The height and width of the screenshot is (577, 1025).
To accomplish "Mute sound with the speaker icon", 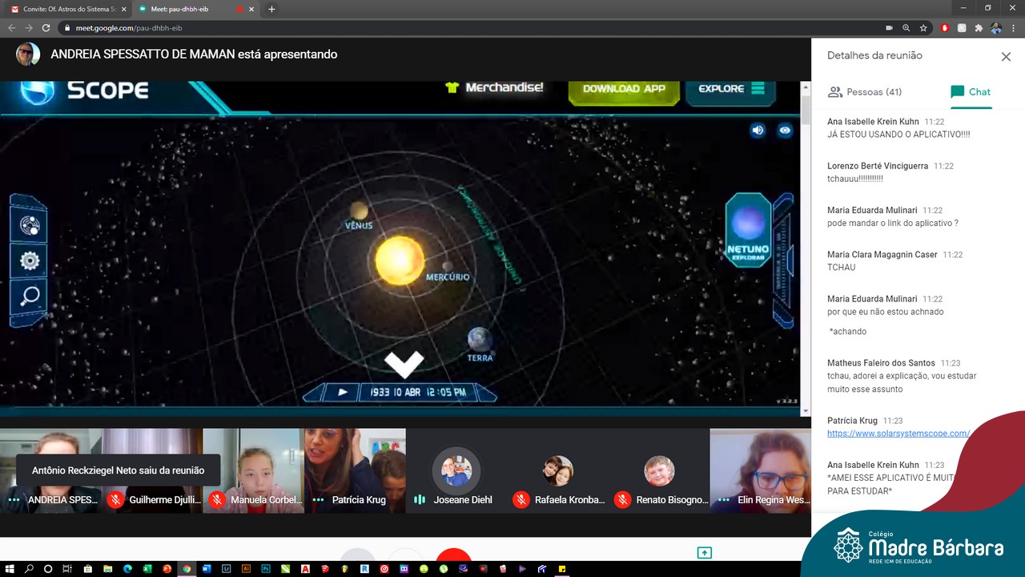I will [x=758, y=130].
